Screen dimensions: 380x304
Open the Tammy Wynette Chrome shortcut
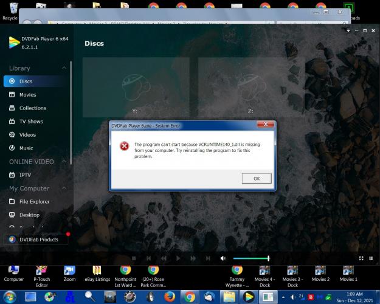coord(237,277)
